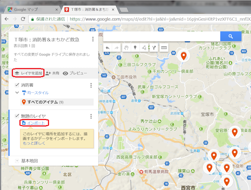Screen dimensions: 251x190
Task: Collapse the 消防署 layer chevron
Action: [17, 92]
